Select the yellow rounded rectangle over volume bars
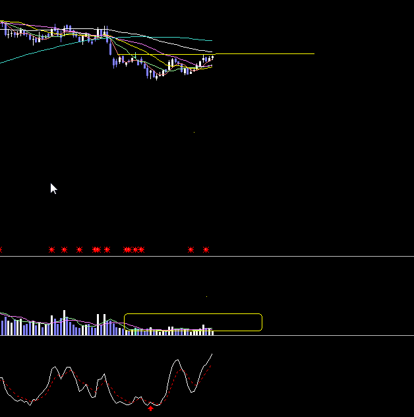The height and width of the screenshot is (417, 414). pyautogui.click(x=193, y=323)
